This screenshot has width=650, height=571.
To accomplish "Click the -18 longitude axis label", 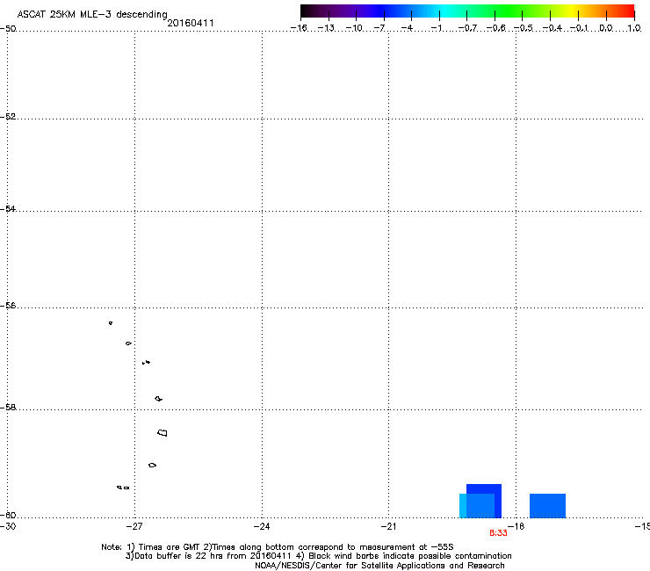I will point(516,526).
